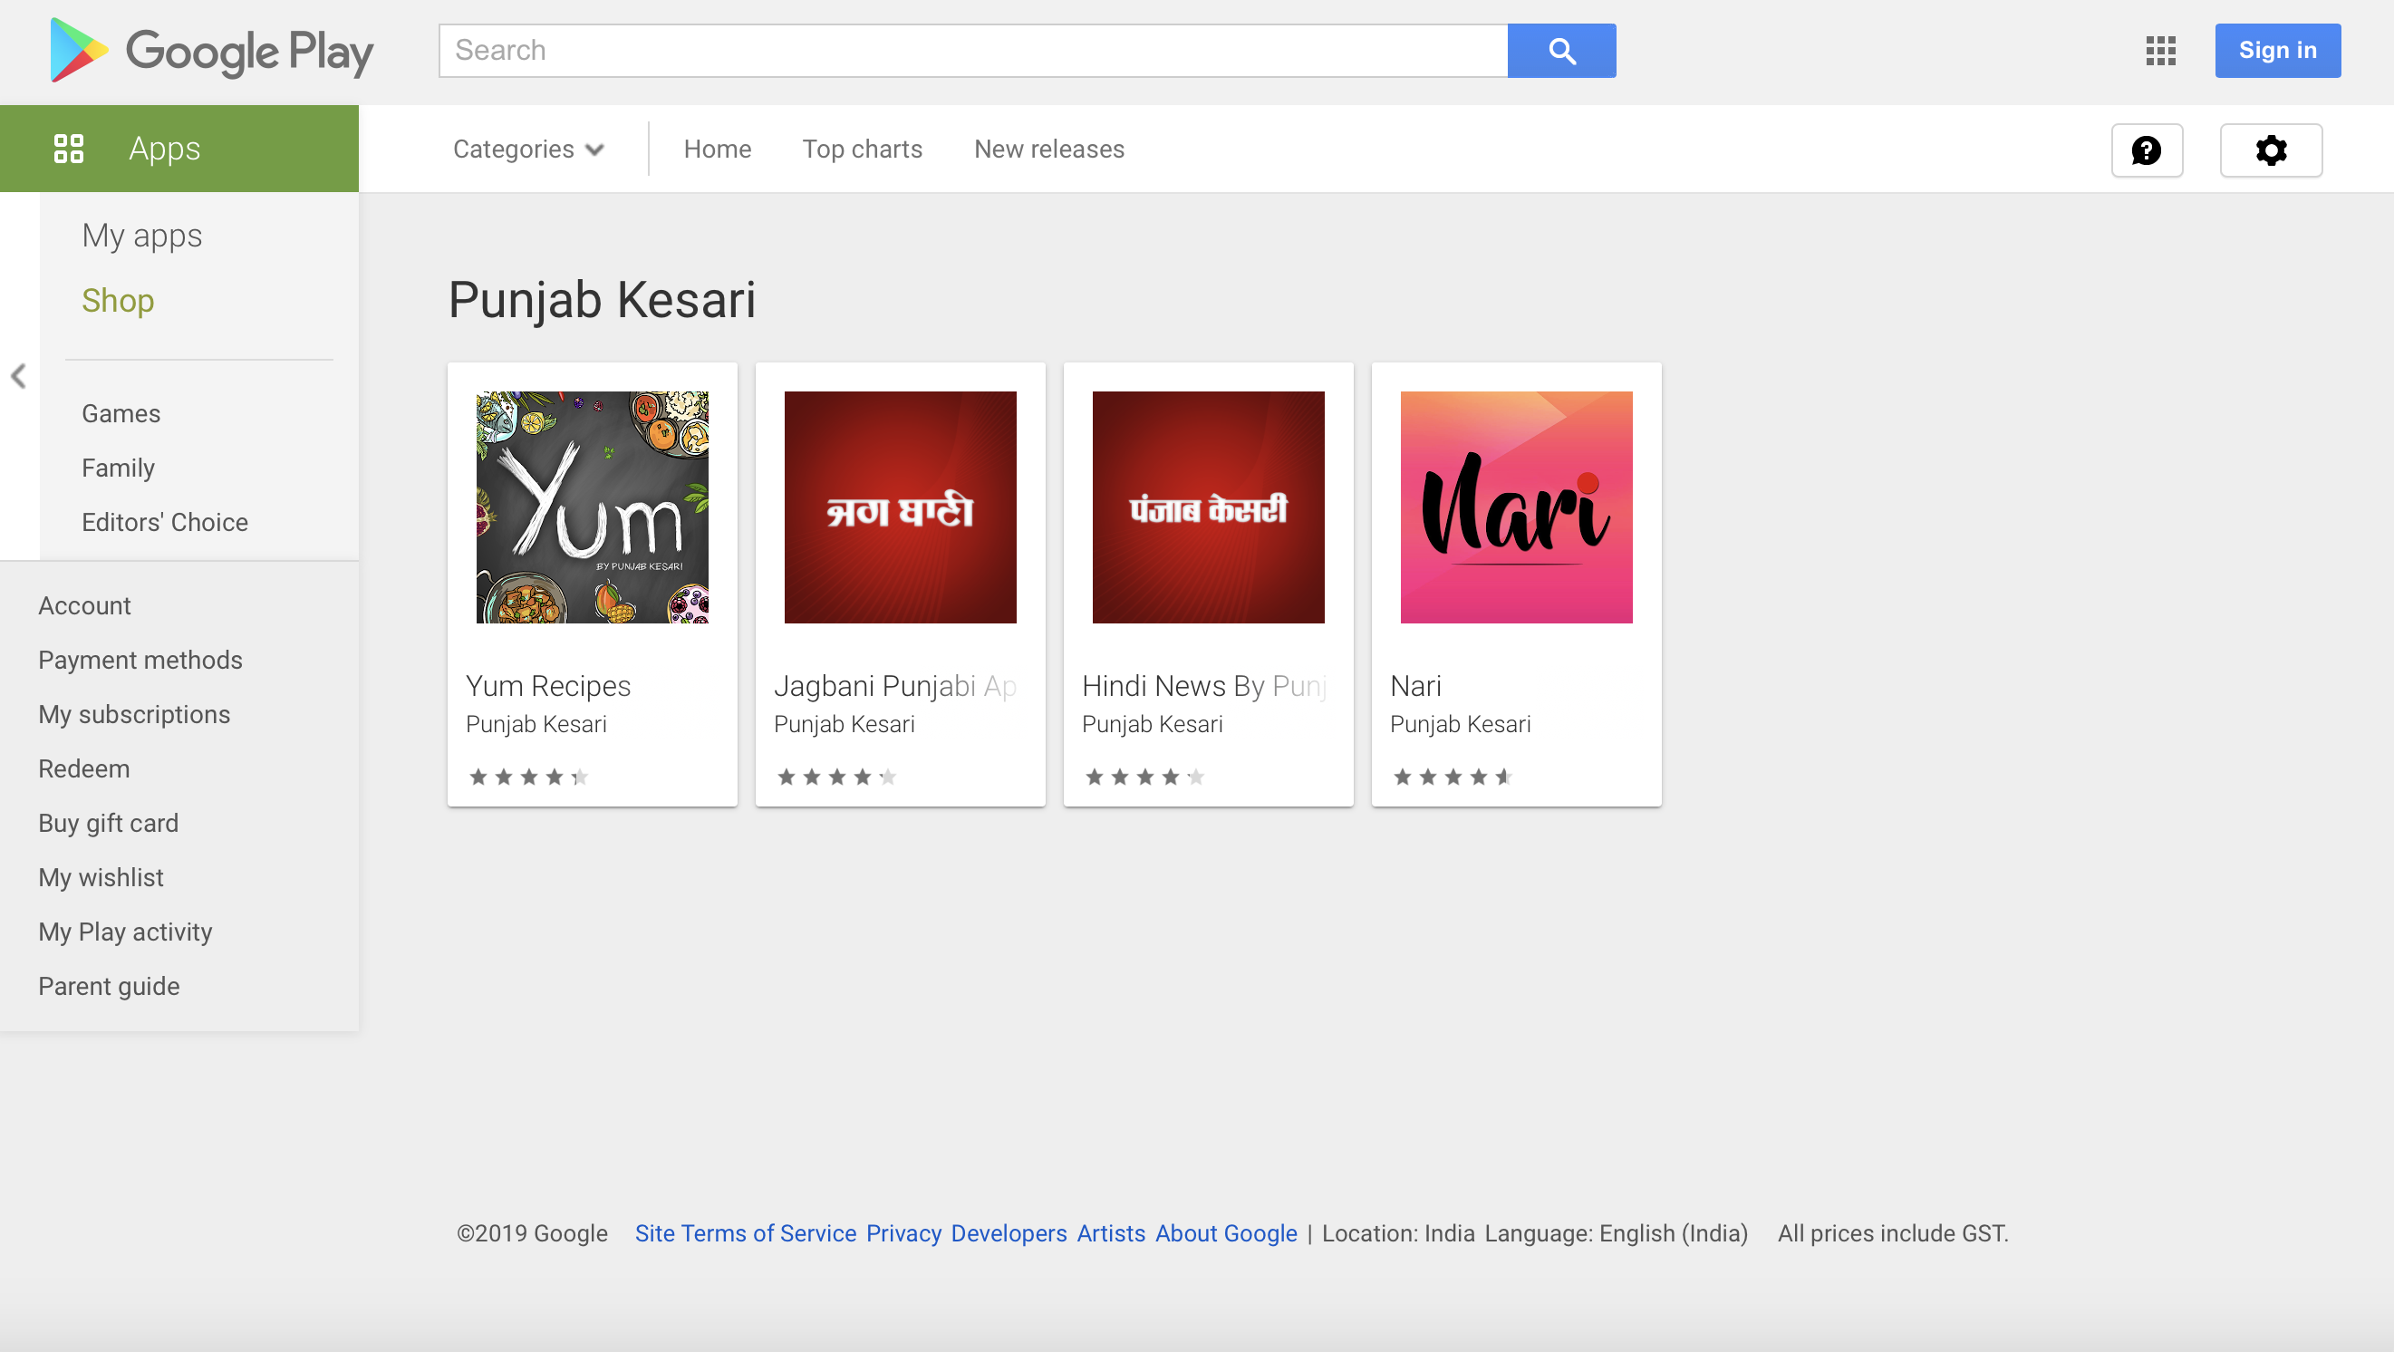Click the blue search magnifier button

pyautogui.click(x=1561, y=50)
